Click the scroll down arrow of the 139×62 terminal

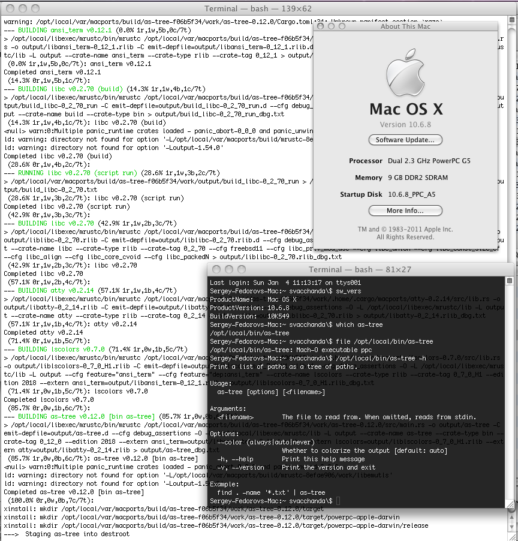point(512,528)
